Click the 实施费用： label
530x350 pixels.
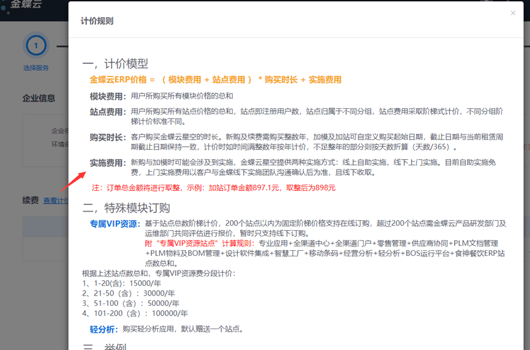[108, 163]
